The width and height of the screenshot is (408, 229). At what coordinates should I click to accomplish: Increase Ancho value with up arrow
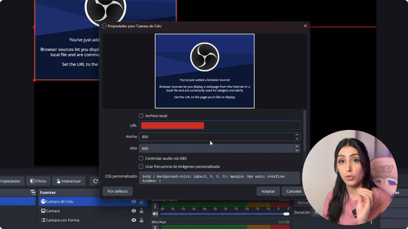click(x=297, y=135)
